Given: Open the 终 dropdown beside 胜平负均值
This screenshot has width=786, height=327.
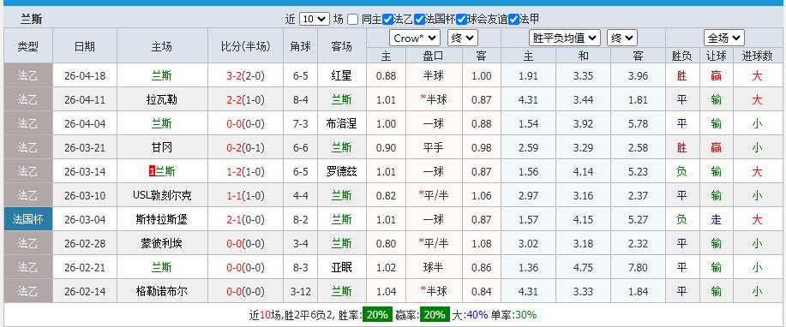Looking at the screenshot, I should [x=622, y=38].
